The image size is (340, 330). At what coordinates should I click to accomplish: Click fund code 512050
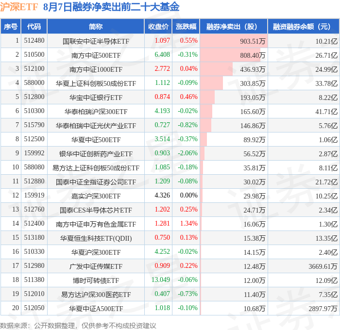(x=34, y=308)
